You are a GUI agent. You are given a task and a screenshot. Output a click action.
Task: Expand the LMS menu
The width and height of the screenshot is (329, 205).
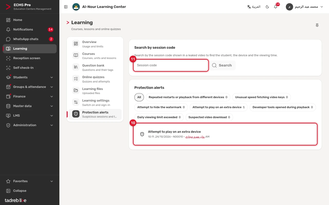30,116
